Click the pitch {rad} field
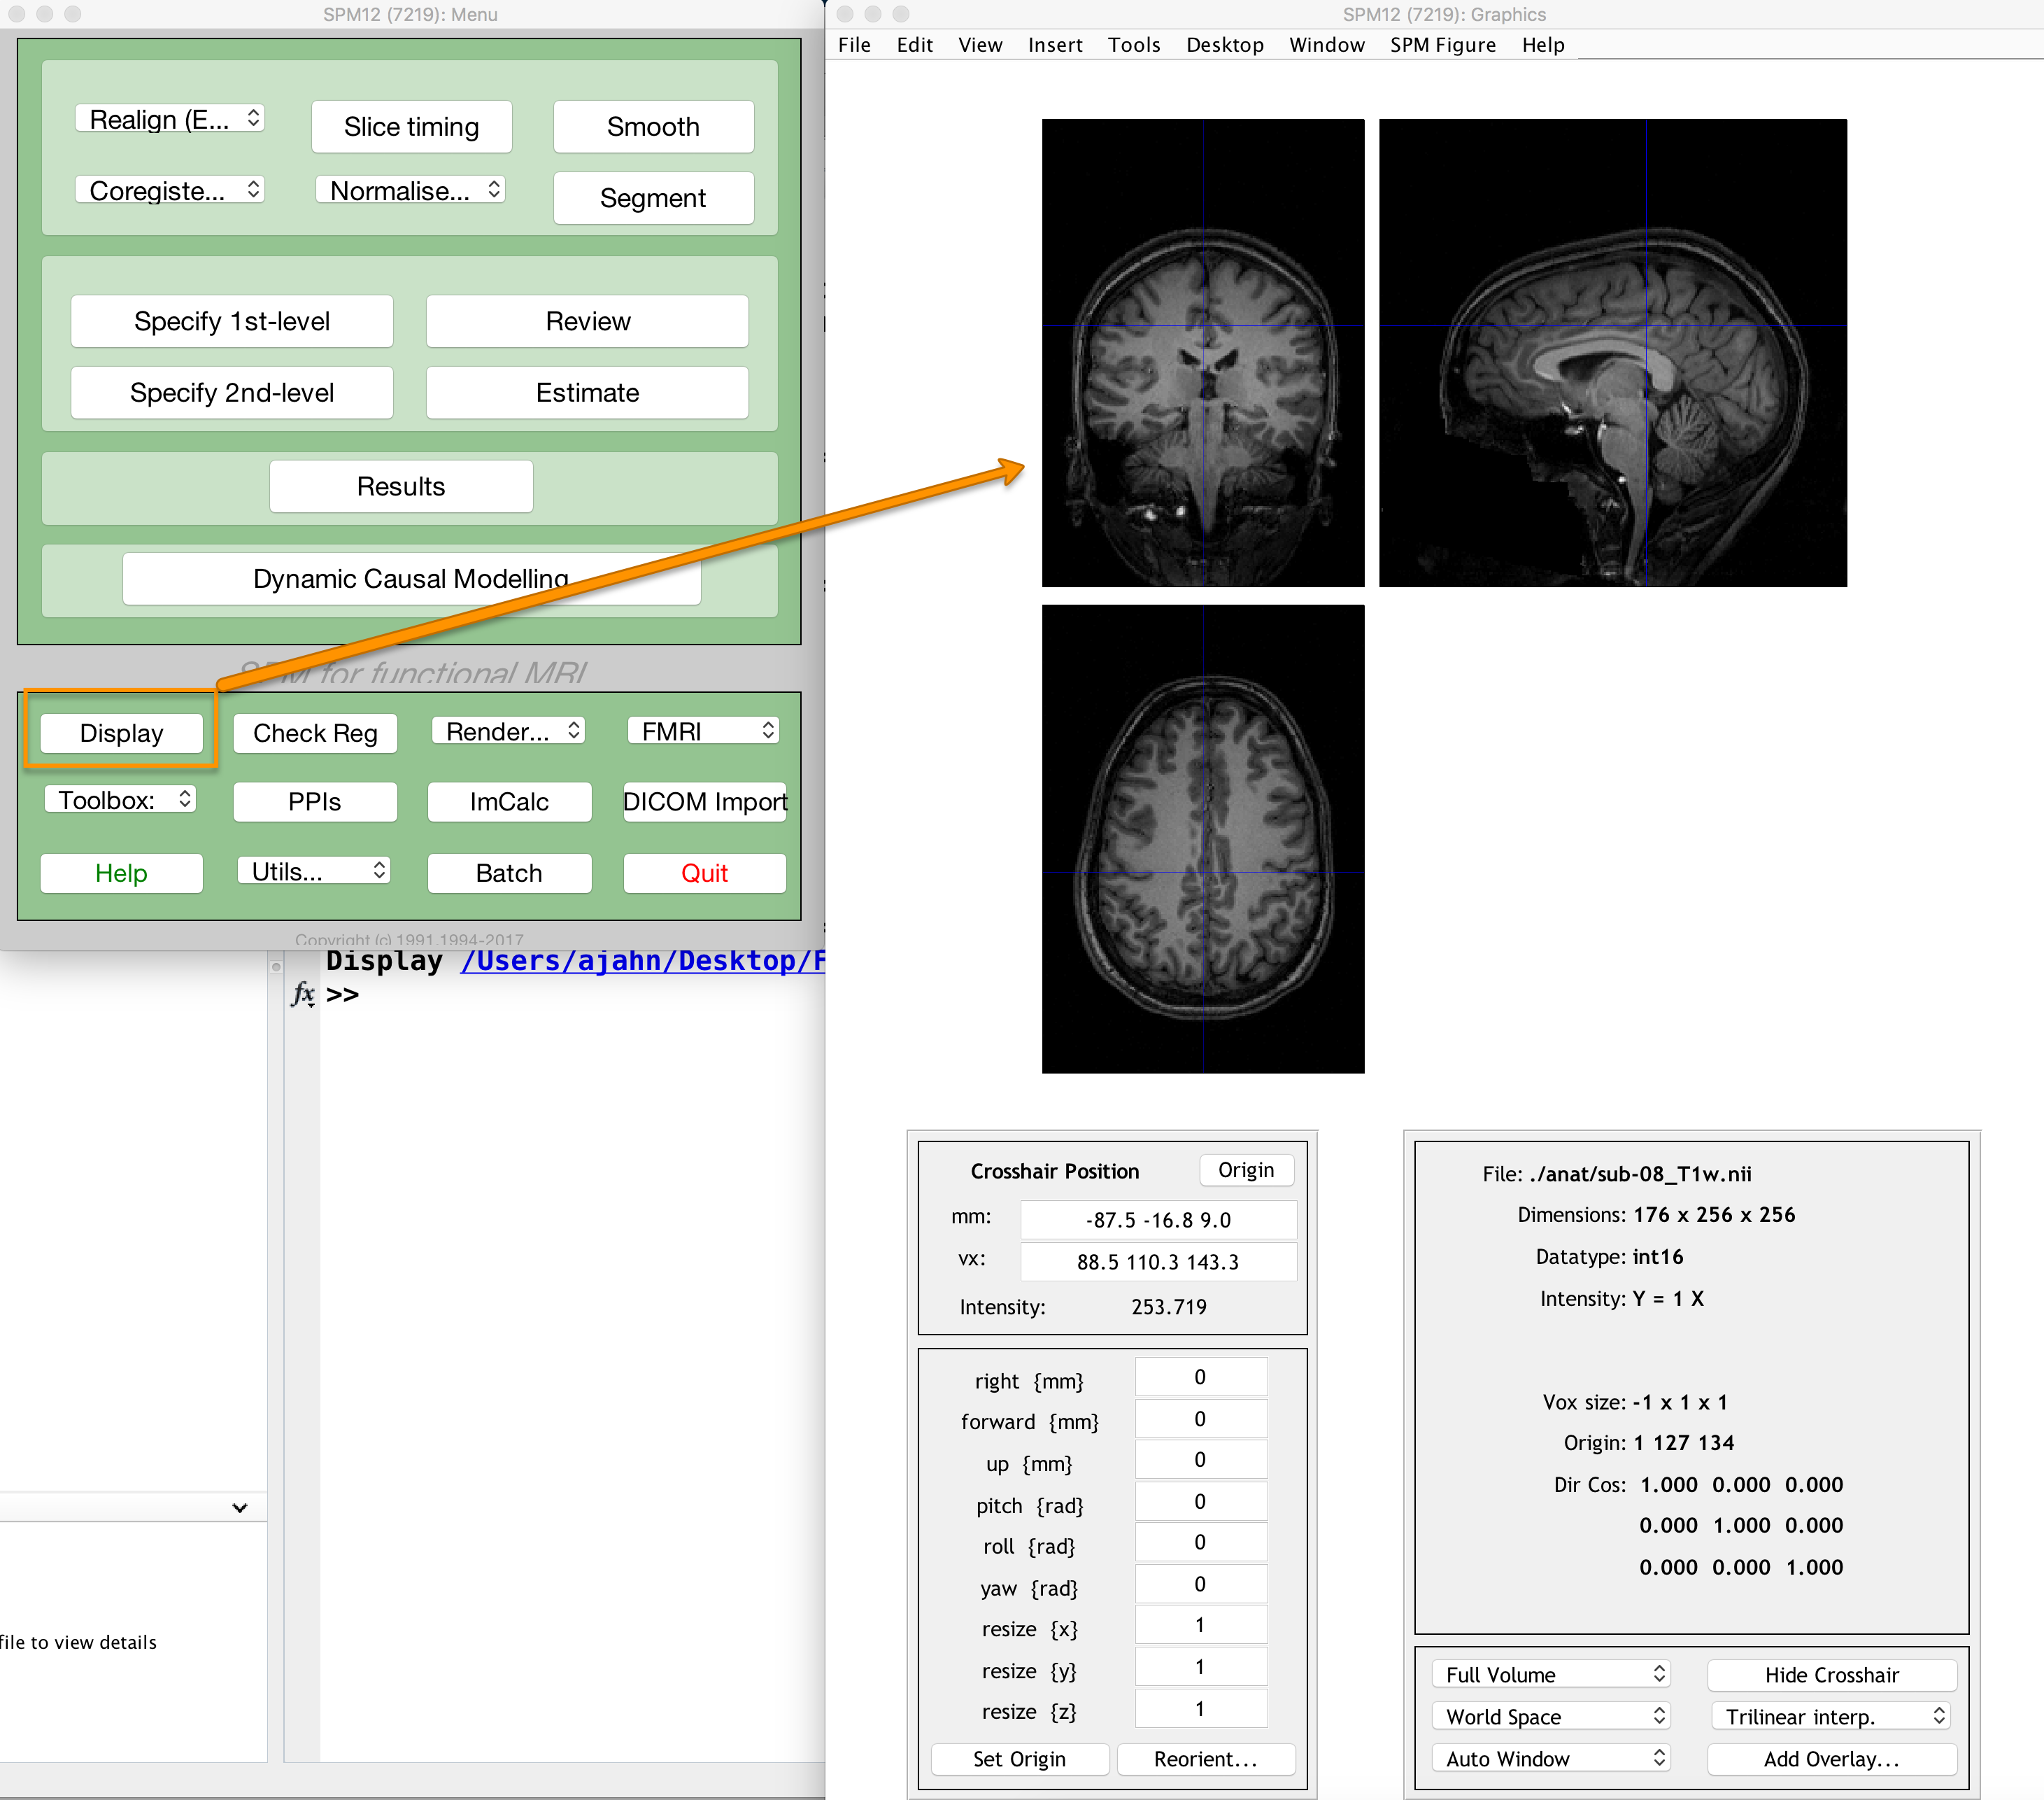 click(1200, 1502)
